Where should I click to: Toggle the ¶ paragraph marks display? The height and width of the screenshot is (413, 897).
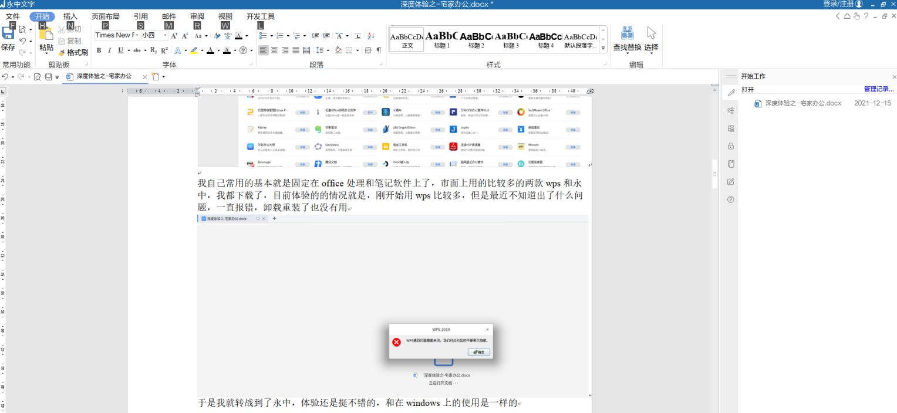pyautogui.click(x=379, y=50)
